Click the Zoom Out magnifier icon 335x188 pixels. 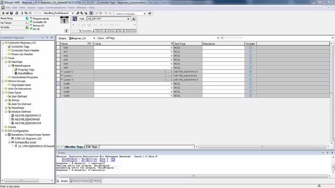(x=110, y=13)
